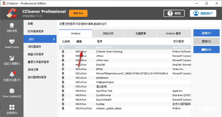Minimize the CCleaner window
The image size is (222, 117).
[197, 3]
